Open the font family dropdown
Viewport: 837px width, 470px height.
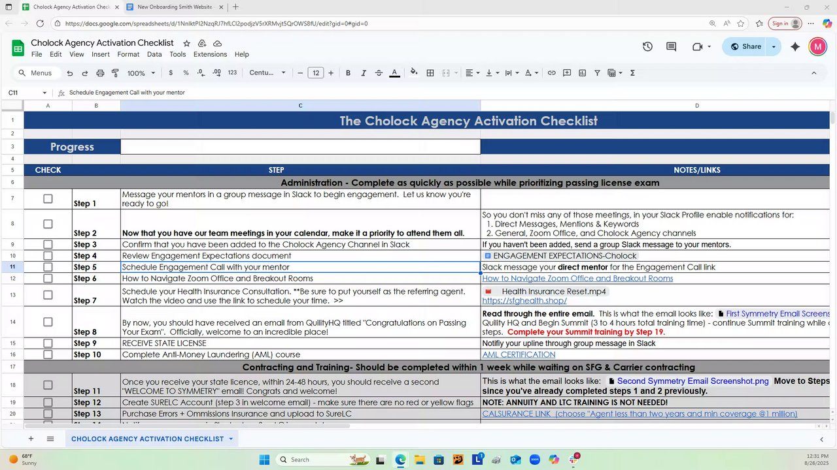pos(267,73)
